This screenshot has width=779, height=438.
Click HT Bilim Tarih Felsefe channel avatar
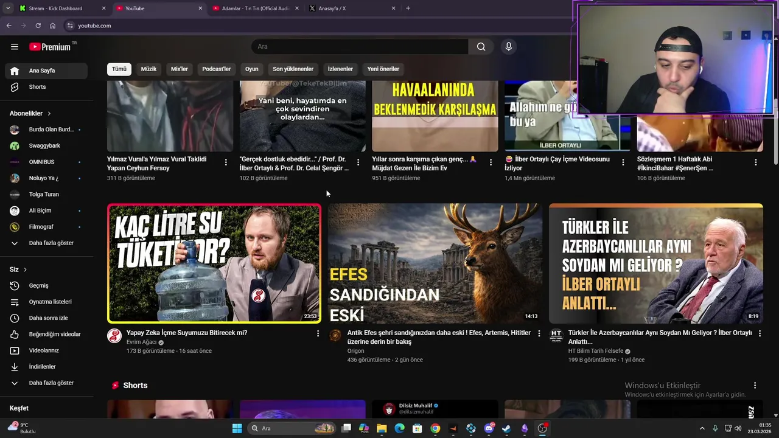click(x=556, y=336)
